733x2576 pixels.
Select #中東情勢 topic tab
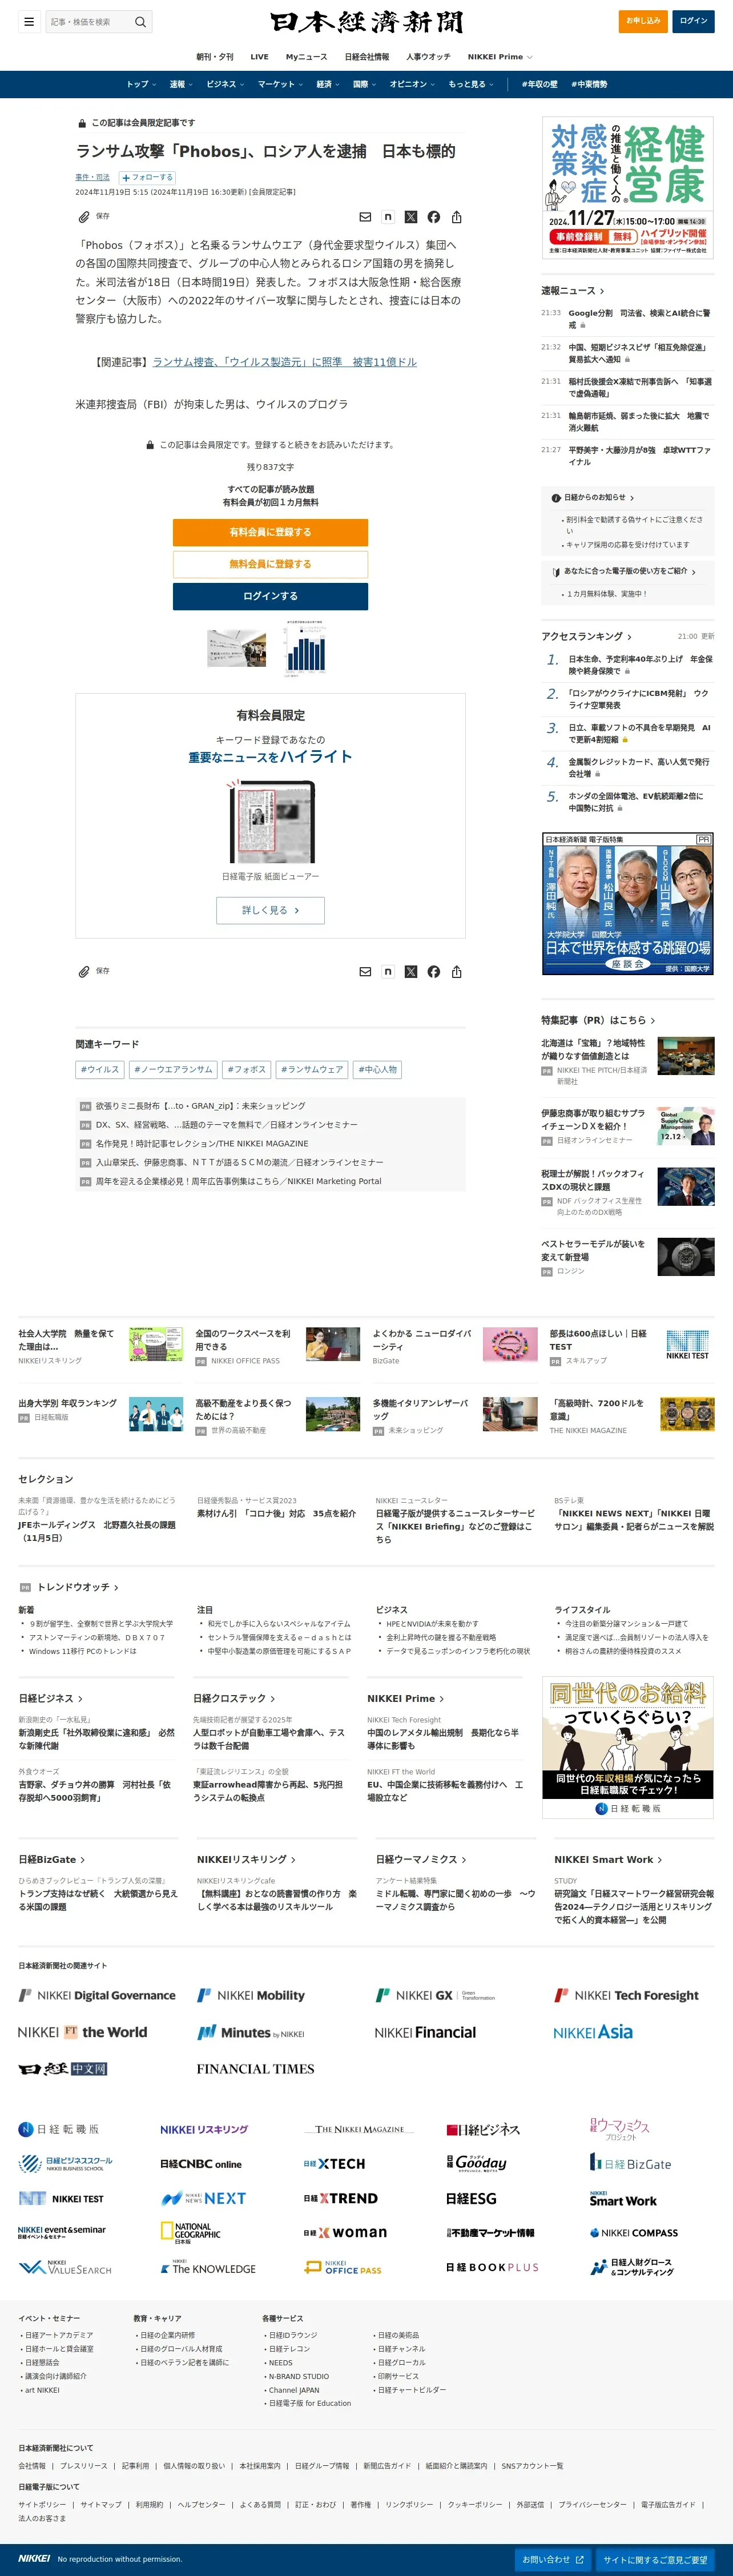click(x=589, y=84)
